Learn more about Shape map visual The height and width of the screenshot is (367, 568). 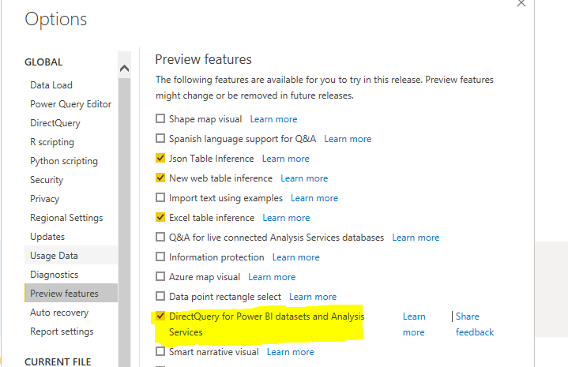point(273,119)
